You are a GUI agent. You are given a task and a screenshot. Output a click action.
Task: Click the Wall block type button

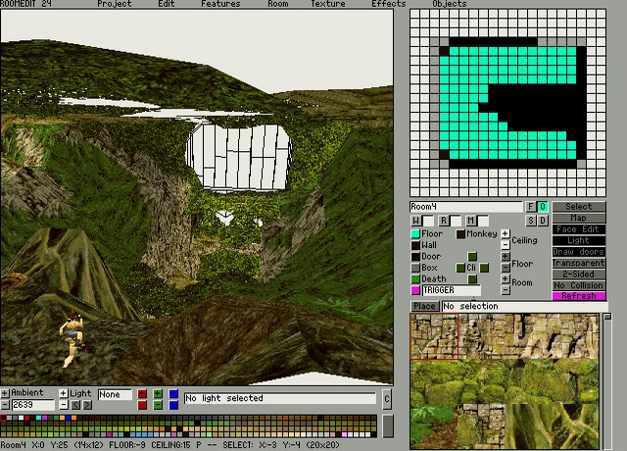coord(415,245)
